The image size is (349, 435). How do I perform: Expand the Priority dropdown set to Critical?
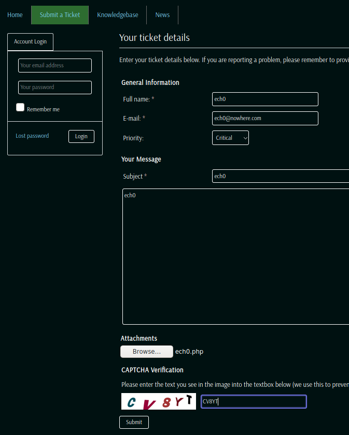click(230, 138)
